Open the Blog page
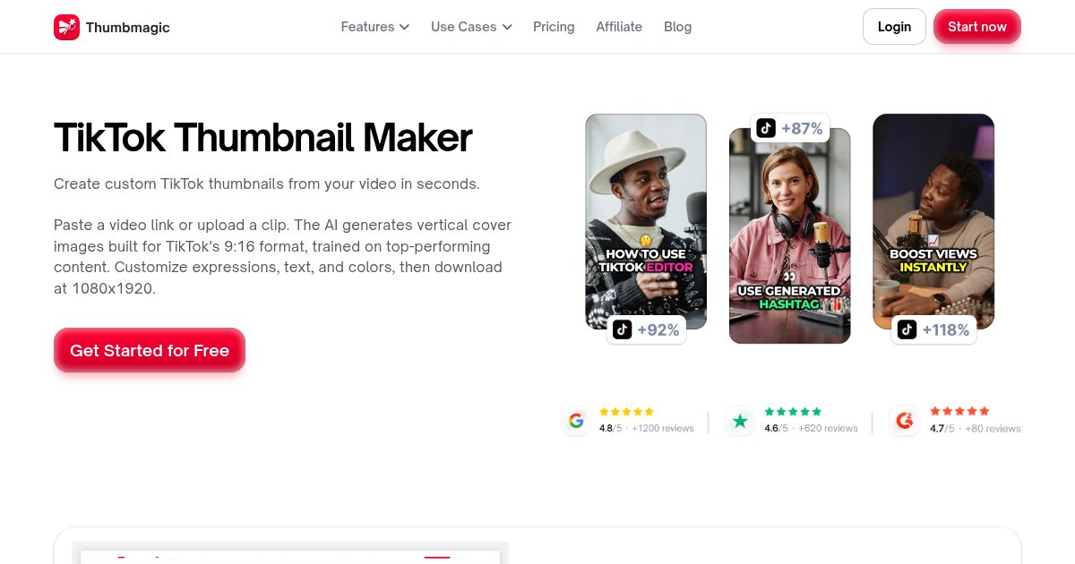 677,27
